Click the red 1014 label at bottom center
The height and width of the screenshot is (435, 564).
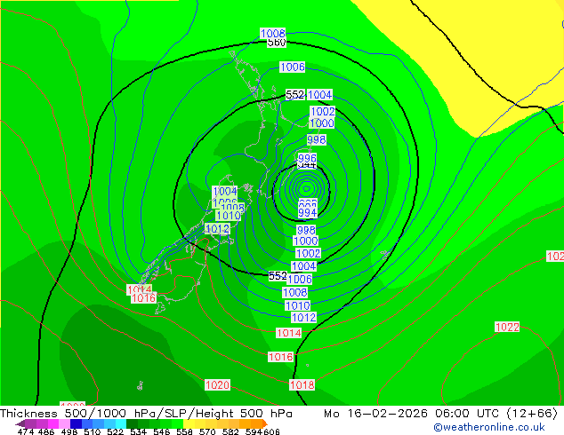tap(289, 333)
